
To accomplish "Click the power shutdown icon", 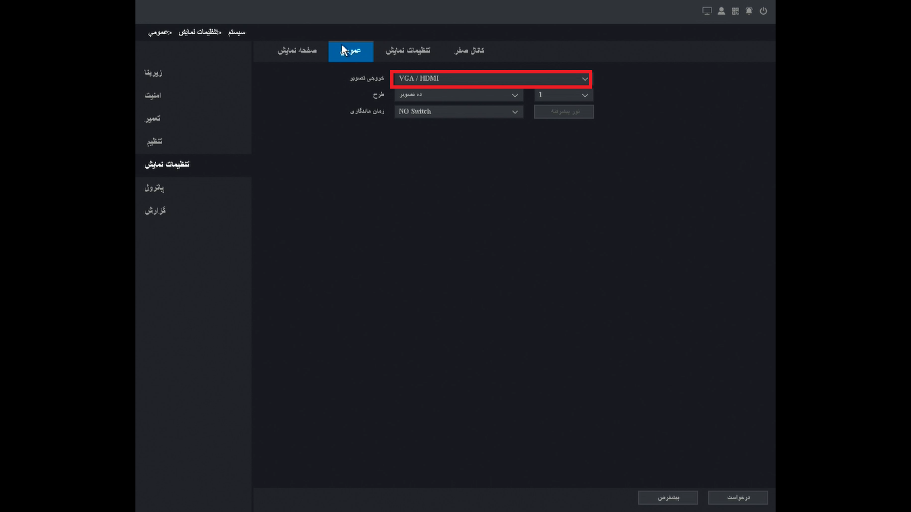I will pos(764,11).
